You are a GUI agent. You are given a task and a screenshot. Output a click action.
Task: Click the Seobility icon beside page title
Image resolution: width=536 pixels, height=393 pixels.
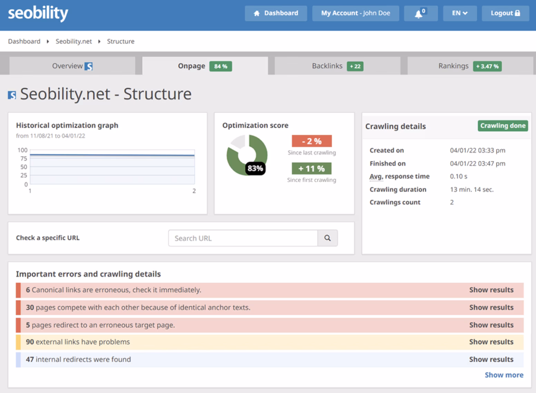[12, 95]
